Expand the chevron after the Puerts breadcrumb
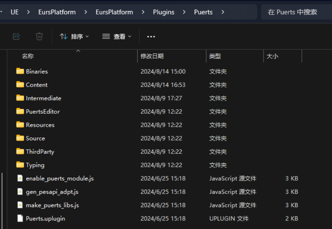 pyautogui.click(x=223, y=12)
